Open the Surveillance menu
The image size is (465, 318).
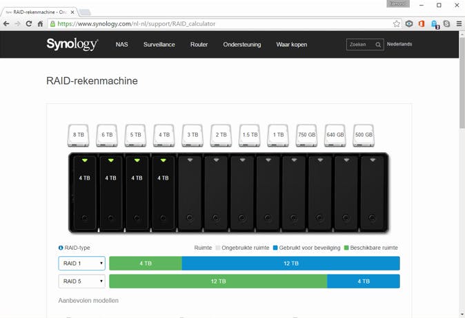coord(159,44)
